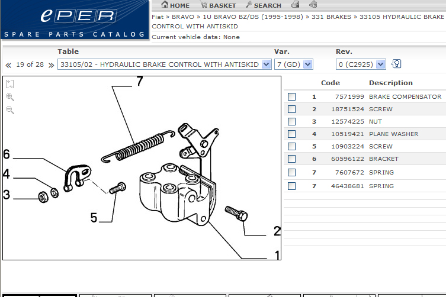Open the Rev. dropdown showing 0 (C2925)
The width and height of the screenshot is (446, 297).
380,64
